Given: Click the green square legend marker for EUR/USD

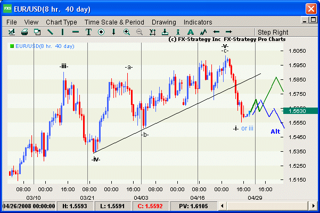Looking at the screenshot, I should point(12,46).
